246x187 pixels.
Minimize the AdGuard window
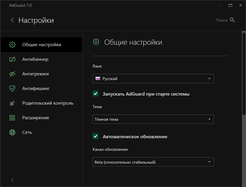220,6
